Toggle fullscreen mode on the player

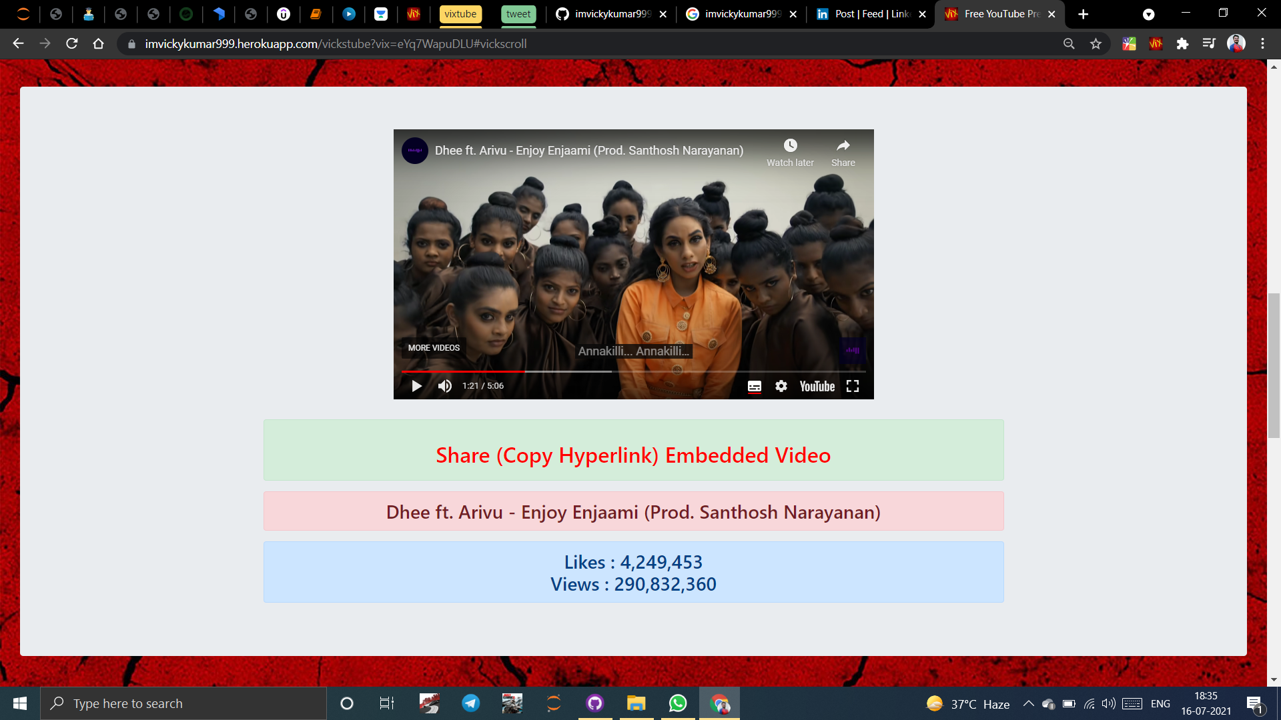[x=852, y=385]
